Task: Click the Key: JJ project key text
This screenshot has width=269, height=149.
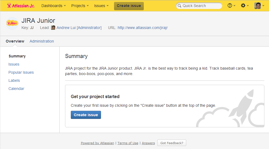Action: click(27, 28)
